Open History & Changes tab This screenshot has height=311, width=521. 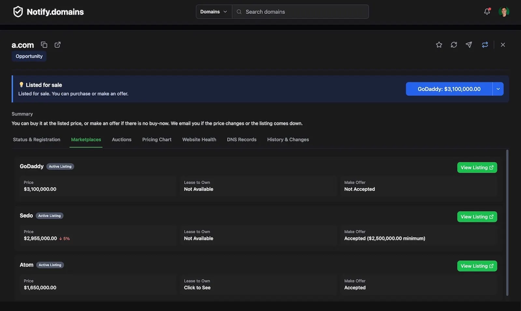(x=288, y=139)
